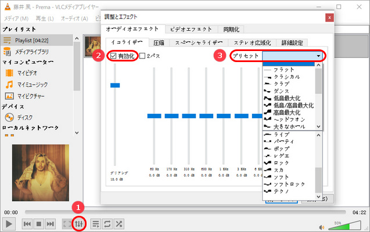
Task: Choose the ヘッドフォン preset
Action: coord(289,119)
